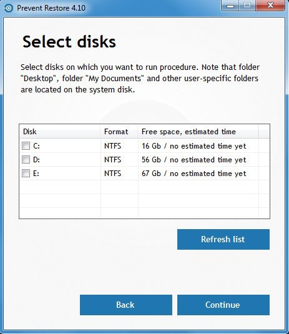Minimize the Prevent Restore window
The width and height of the screenshot is (289, 334).
click(x=230, y=6)
